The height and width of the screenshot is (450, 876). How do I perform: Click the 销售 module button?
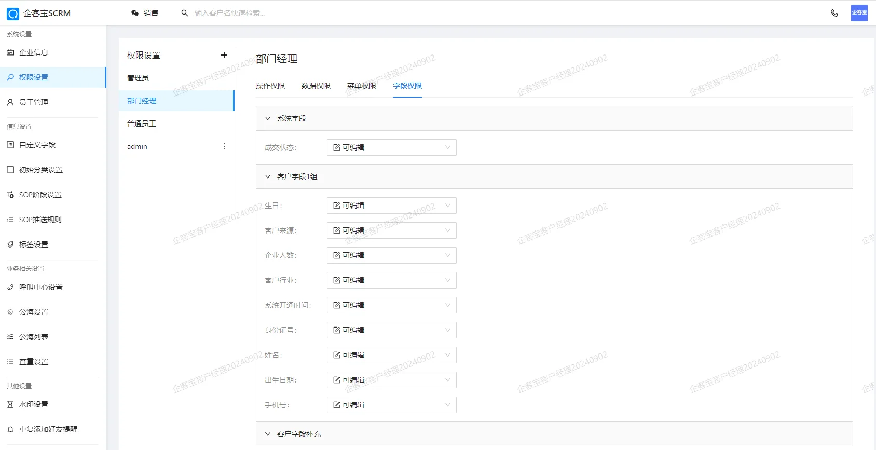[x=145, y=13]
